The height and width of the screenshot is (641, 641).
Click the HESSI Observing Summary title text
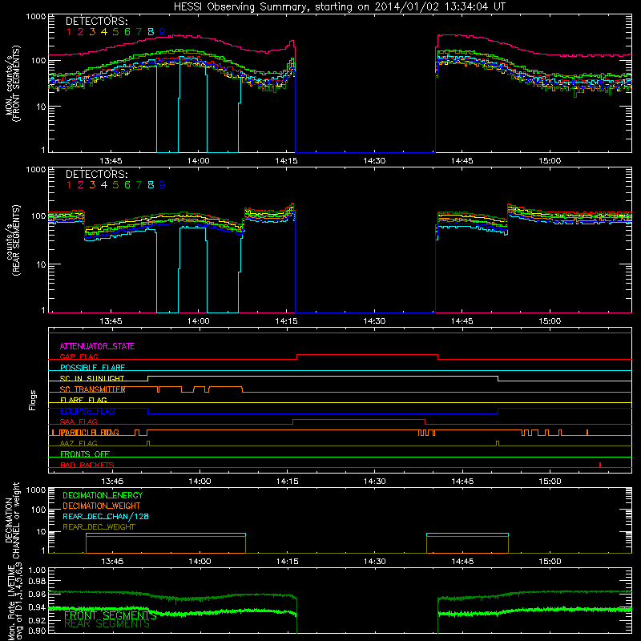(339, 7)
